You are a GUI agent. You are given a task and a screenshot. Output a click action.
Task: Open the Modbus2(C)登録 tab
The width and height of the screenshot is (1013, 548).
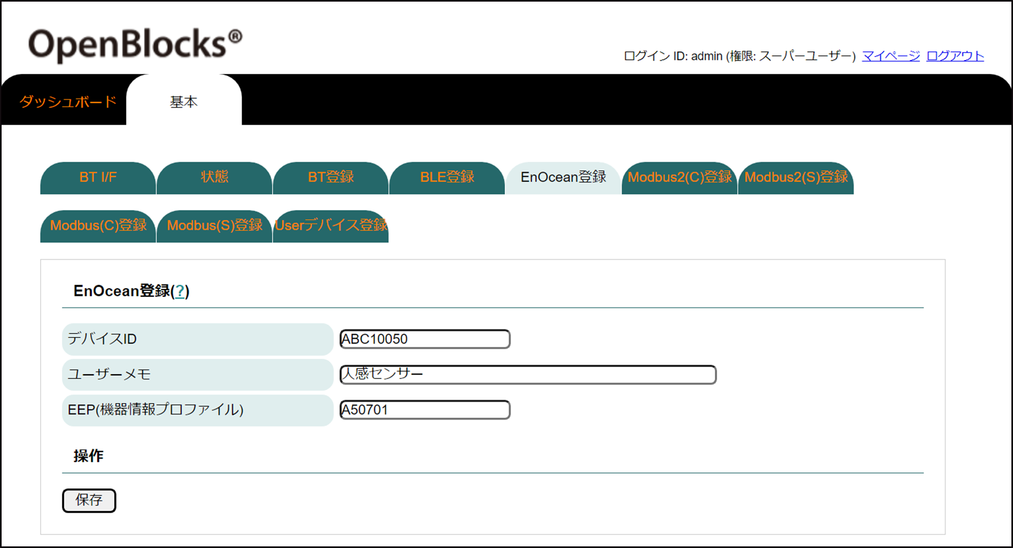(680, 178)
